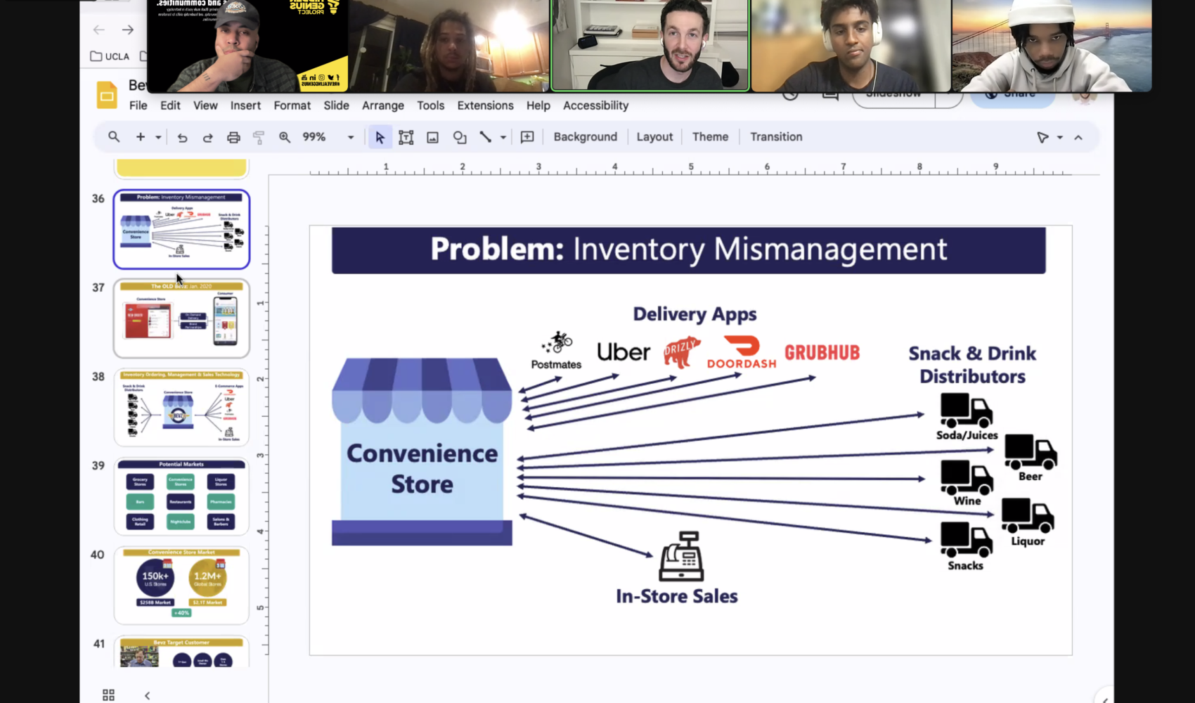The height and width of the screenshot is (703, 1195).
Task: Click the Background button
Action: coord(585,137)
